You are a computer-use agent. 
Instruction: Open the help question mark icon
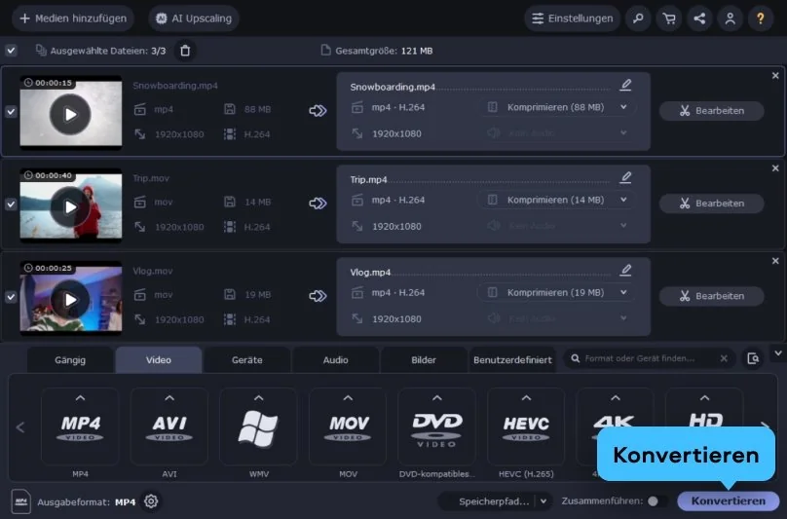coord(761,19)
